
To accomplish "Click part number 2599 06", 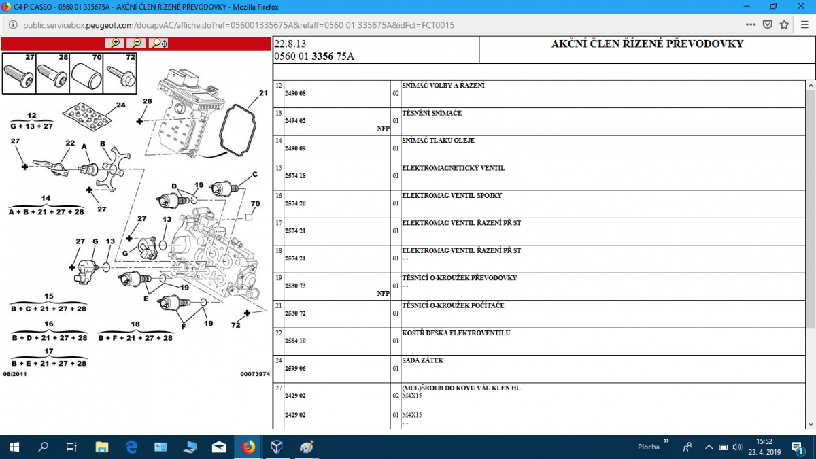I will click(x=295, y=369).
